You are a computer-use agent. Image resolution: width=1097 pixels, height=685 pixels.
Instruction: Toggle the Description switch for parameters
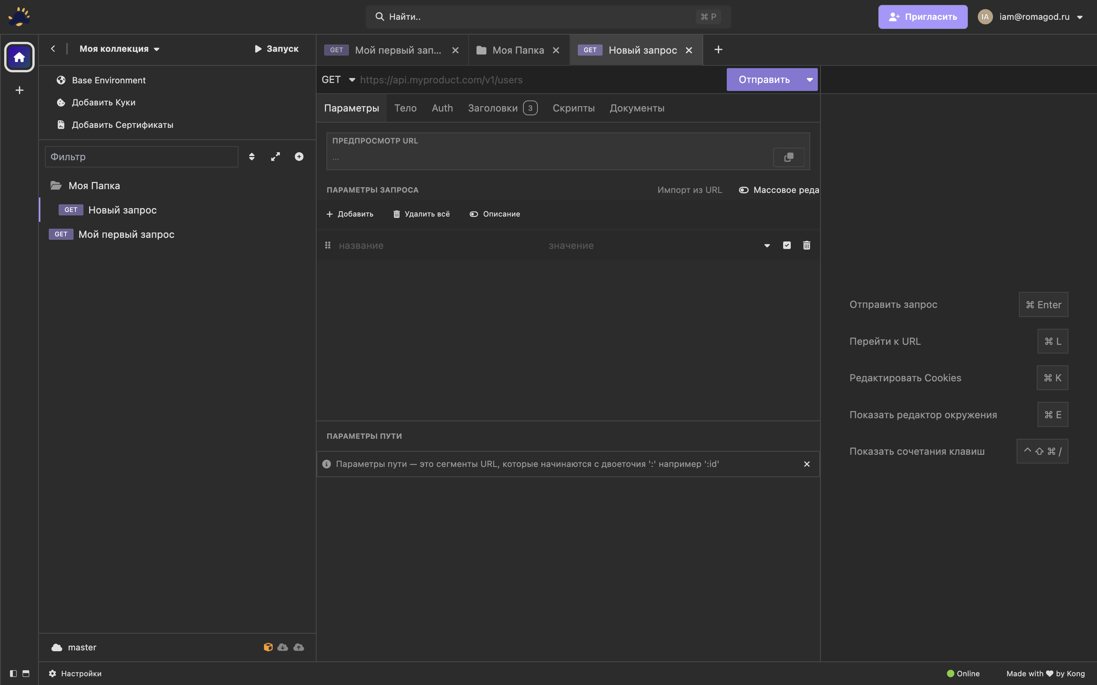474,214
